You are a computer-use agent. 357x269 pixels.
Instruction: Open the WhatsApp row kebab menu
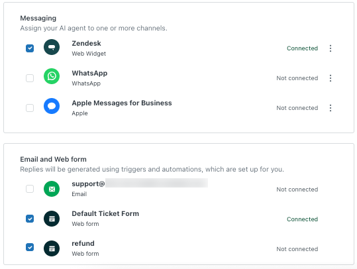tap(331, 78)
